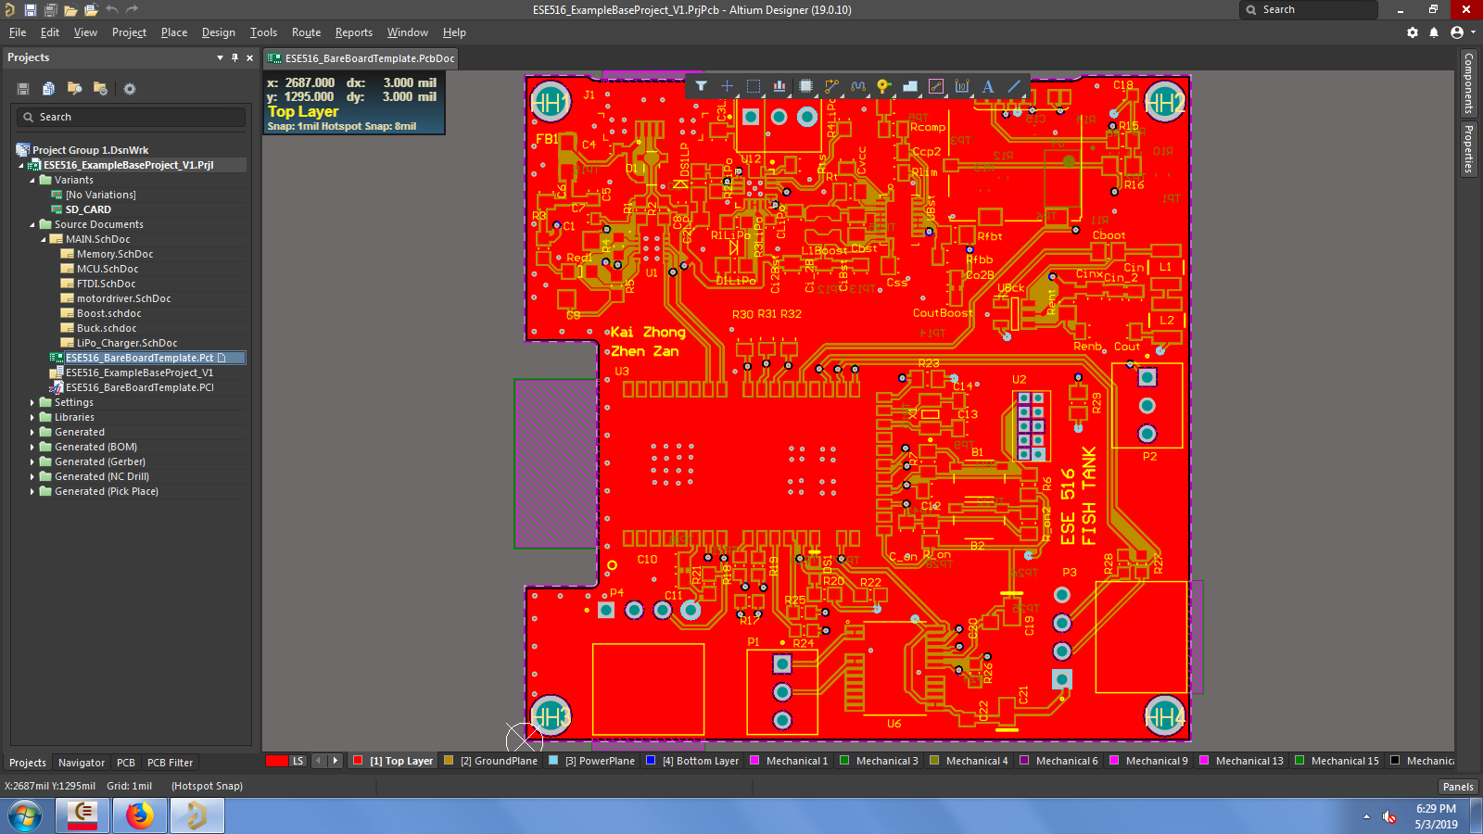Click the Panels button
Screen dimensions: 1483x834
1458,787
